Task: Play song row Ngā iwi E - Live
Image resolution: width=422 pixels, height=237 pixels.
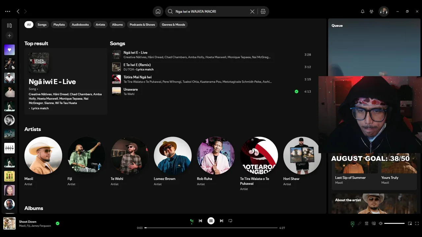Action: (211, 55)
